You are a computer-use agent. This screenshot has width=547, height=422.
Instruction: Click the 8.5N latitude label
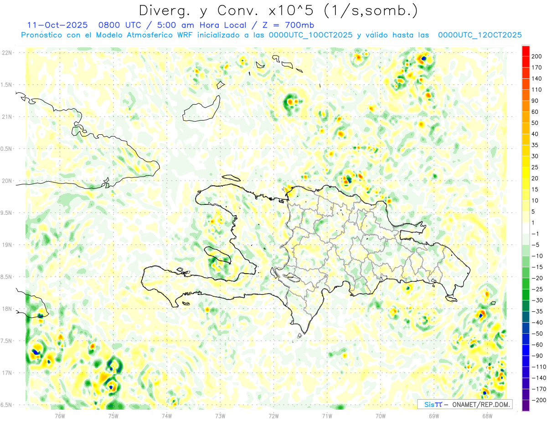point(6,277)
